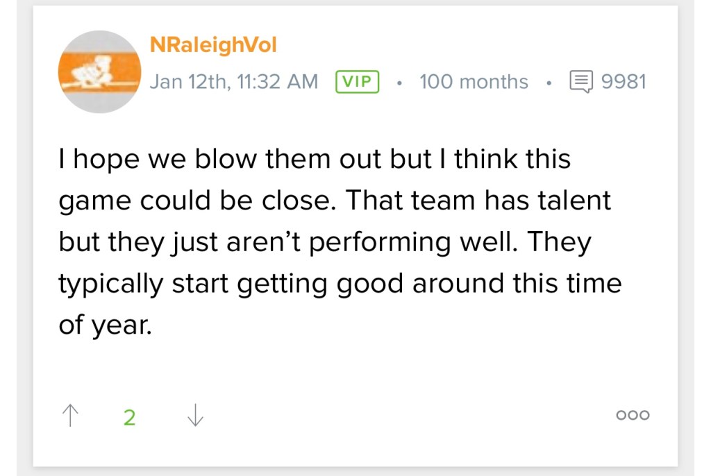711x476 pixels.
Task: Upvote the NRaleighVol post
Action: [x=69, y=416]
